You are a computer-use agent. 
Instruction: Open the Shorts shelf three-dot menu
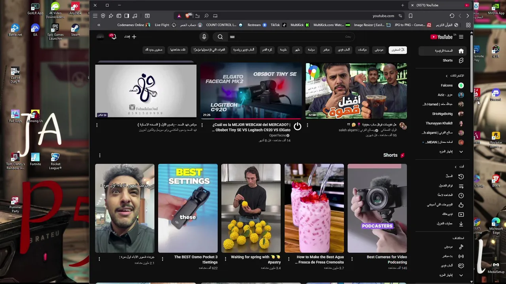[100, 155]
